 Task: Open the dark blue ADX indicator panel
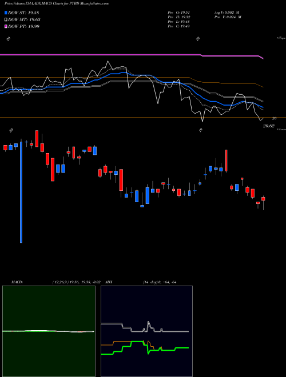click(146, 331)
